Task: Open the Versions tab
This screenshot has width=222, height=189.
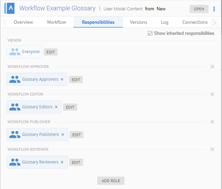Action: pos(138,22)
